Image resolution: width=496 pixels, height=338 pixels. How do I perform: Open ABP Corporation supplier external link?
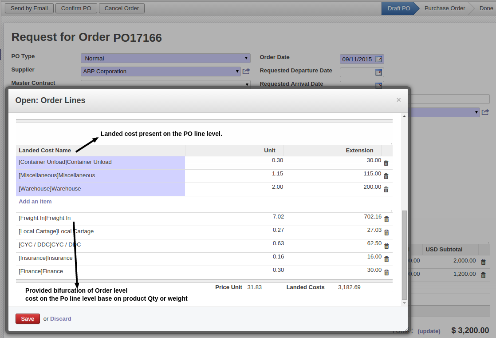coord(246,71)
